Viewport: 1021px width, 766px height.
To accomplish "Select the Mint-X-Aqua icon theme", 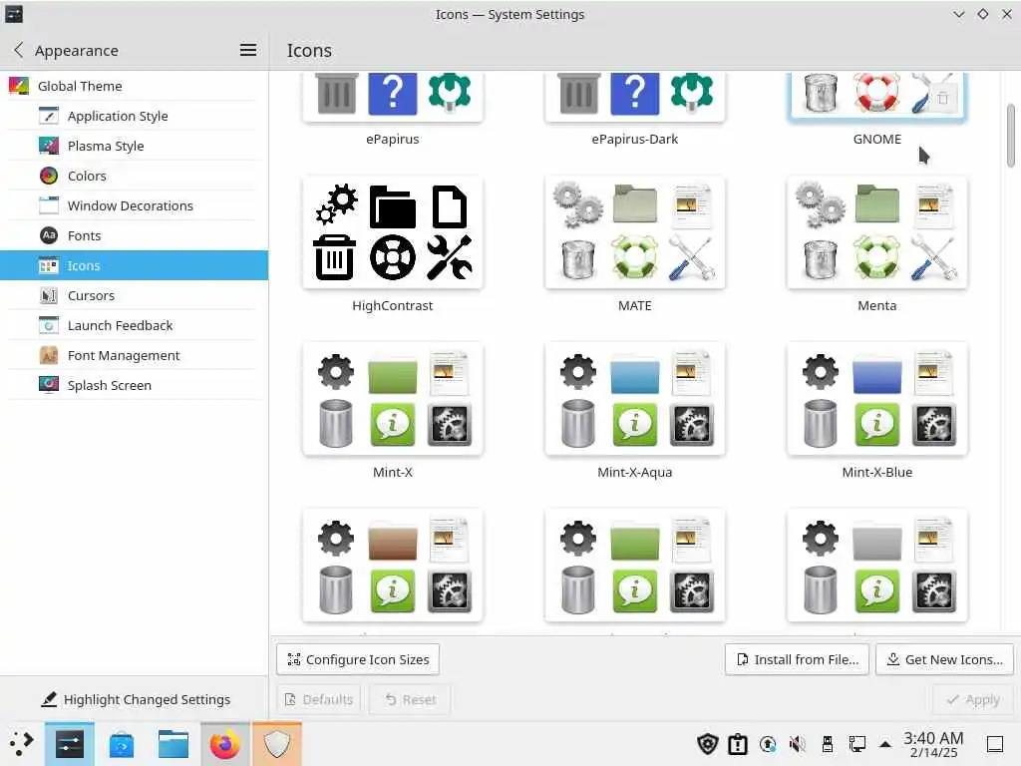I will point(635,399).
